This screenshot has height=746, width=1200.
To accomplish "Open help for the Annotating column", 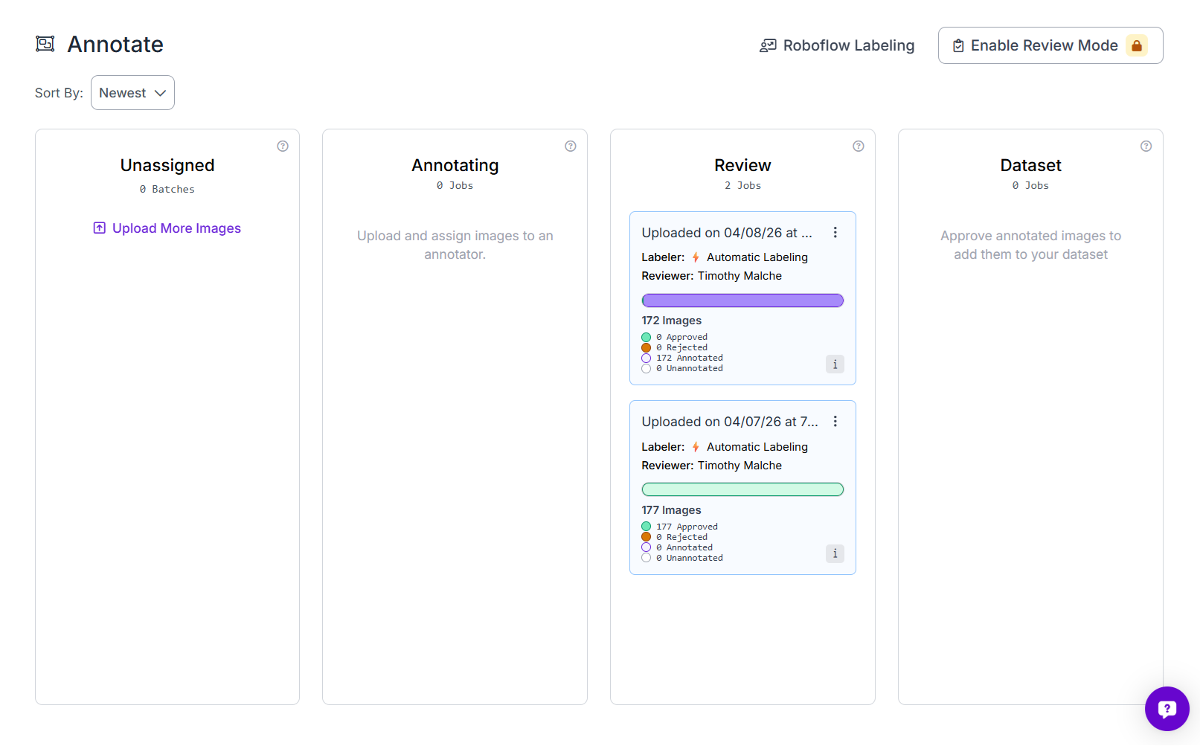I will point(571,146).
